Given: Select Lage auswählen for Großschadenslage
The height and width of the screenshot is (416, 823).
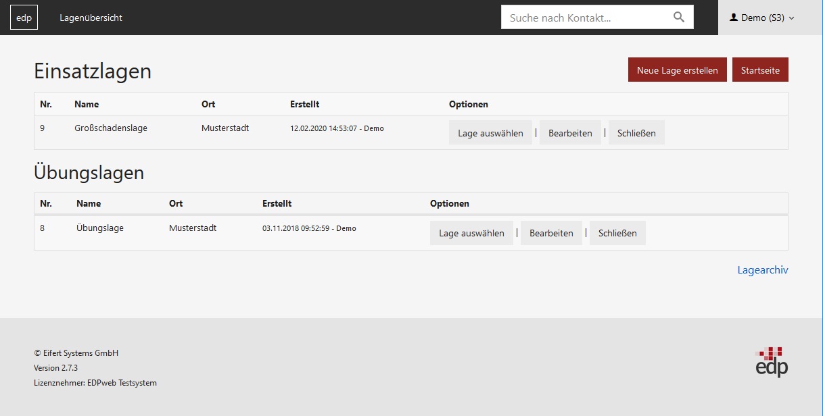Looking at the screenshot, I should click(x=490, y=133).
